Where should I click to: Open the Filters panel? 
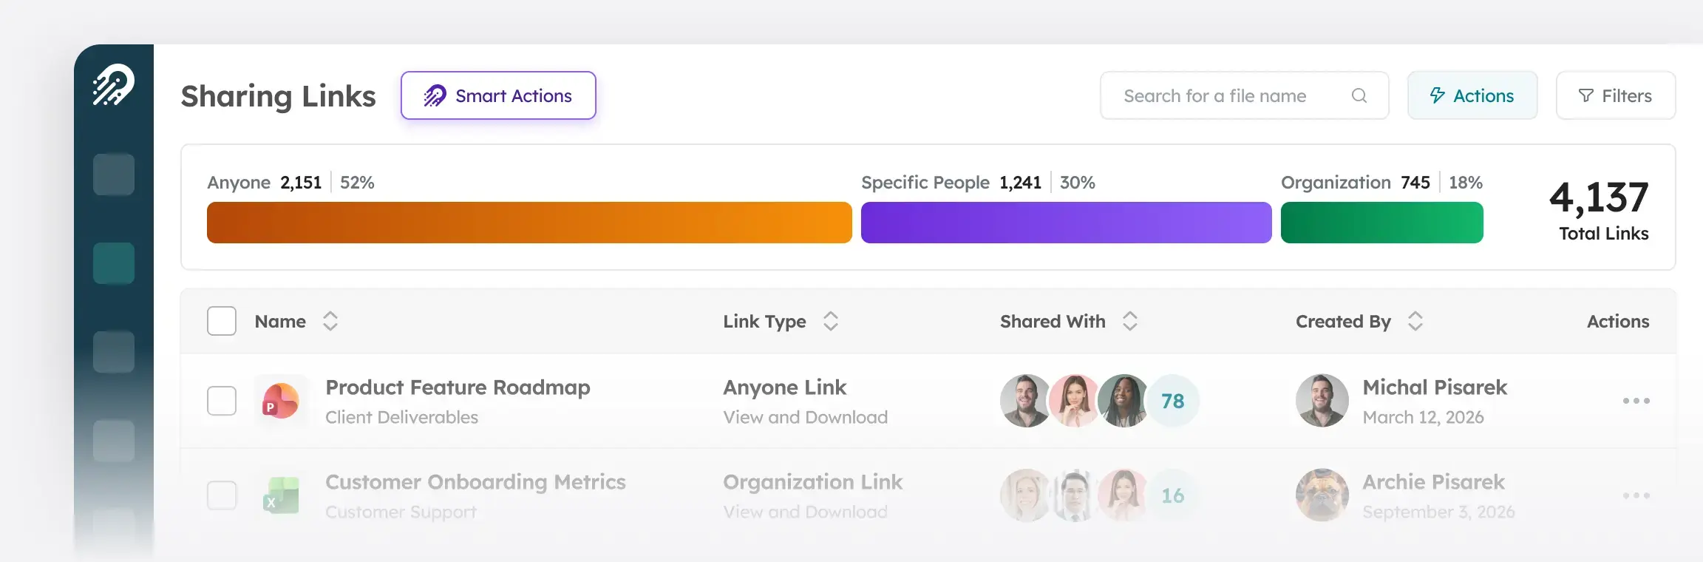point(1616,95)
